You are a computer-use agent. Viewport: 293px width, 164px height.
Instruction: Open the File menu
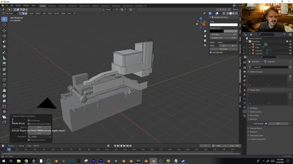pos(7,5)
